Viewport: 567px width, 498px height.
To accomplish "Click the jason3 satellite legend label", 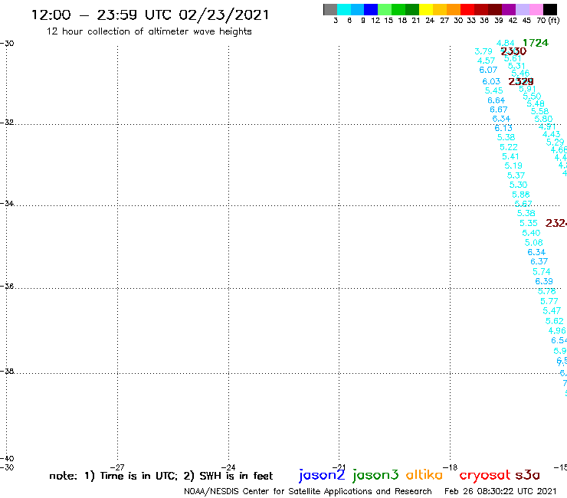I will pos(375,475).
